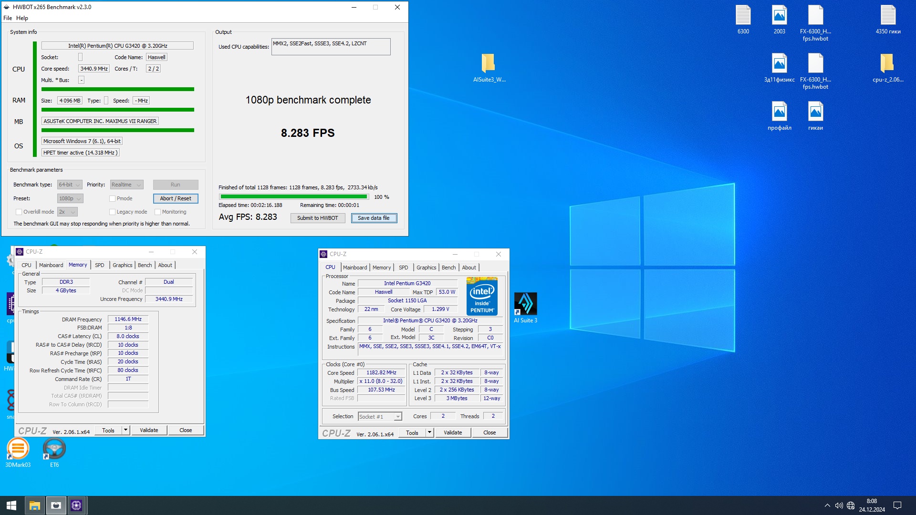Viewport: 916px width, 515px height.
Task: Launch AI Suite 3 desktop shortcut
Action: coord(525,308)
